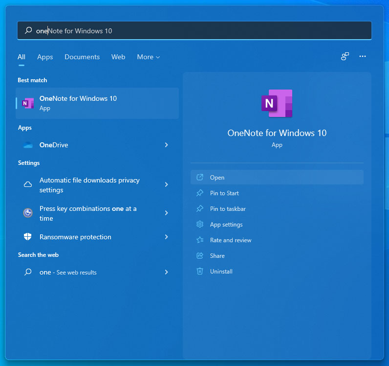This screenshot has width=389, height=366.
Task: Click the pin icon next to Pin to taskbar
Action: pyautogui.click(x=200, y=208)
